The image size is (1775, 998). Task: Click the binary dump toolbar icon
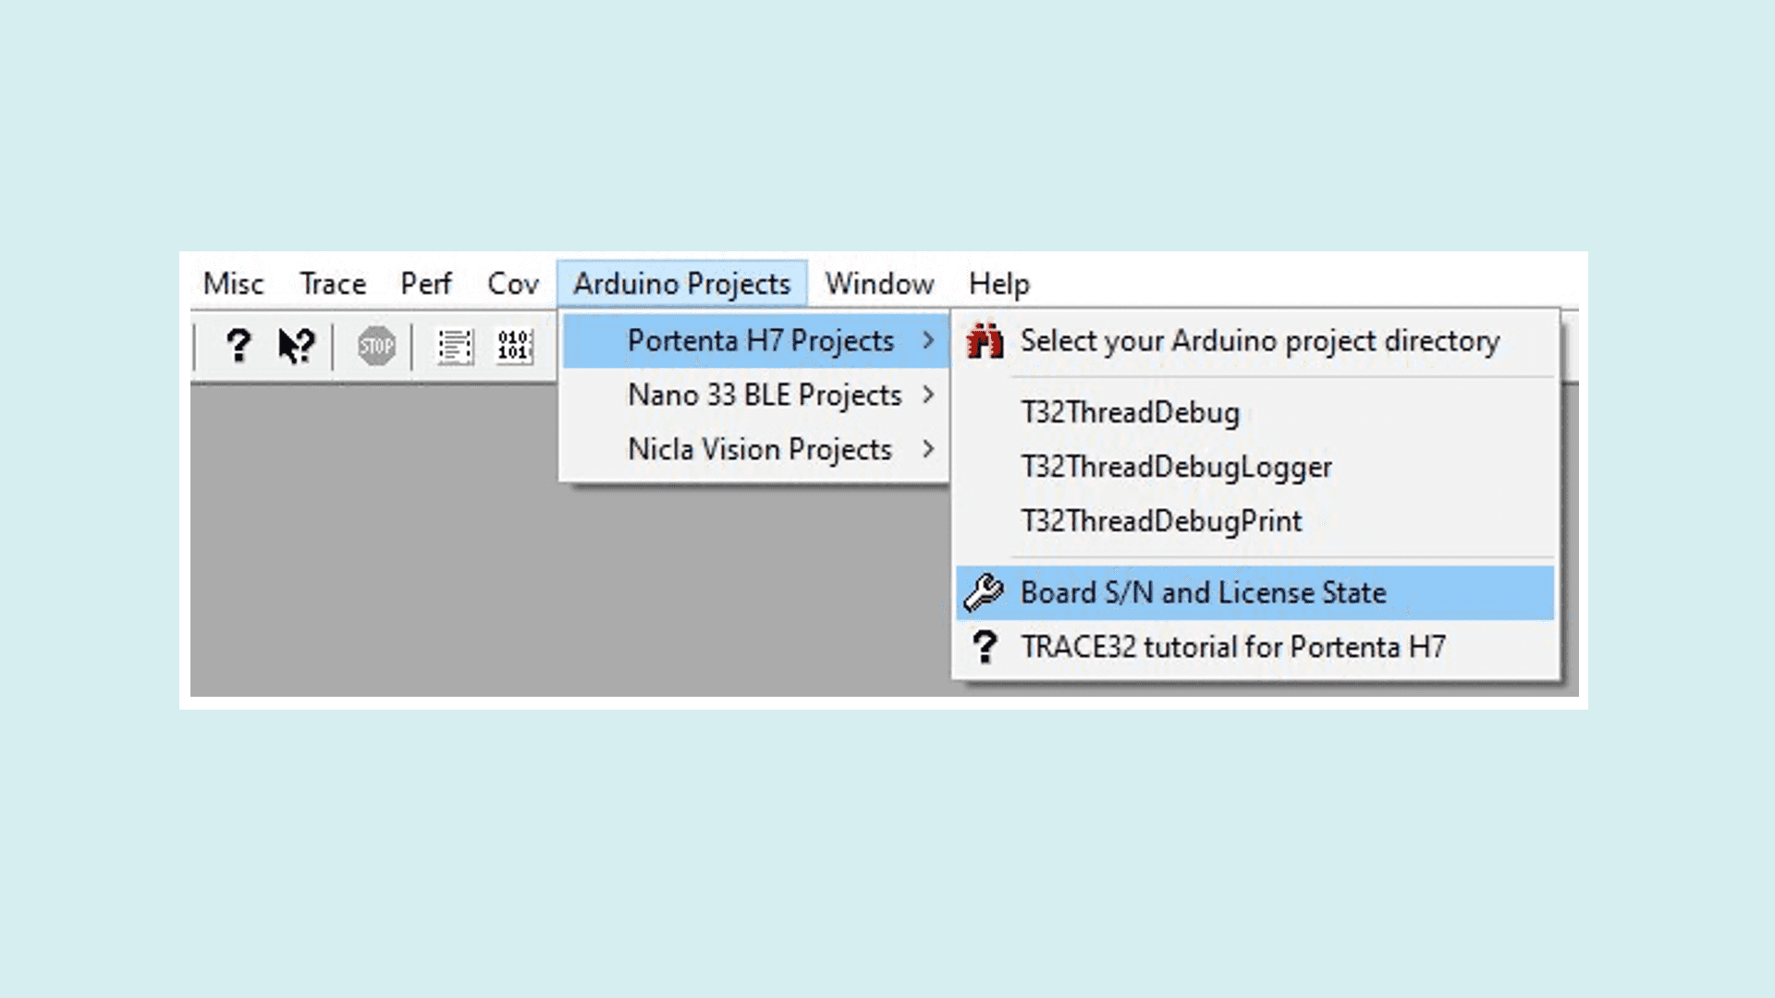[514, 347]
